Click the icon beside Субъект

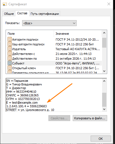tap(10, 63)
